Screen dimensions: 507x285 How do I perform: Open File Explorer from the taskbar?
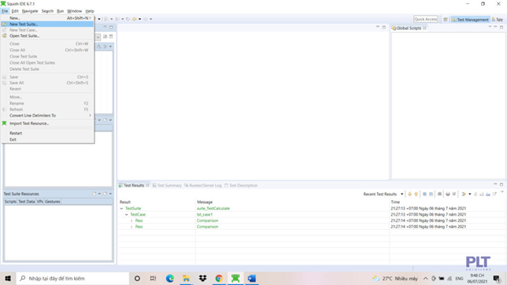[186, 278]
